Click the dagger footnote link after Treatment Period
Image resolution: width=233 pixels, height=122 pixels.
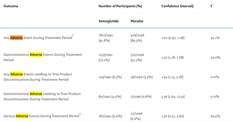(73, 36)
